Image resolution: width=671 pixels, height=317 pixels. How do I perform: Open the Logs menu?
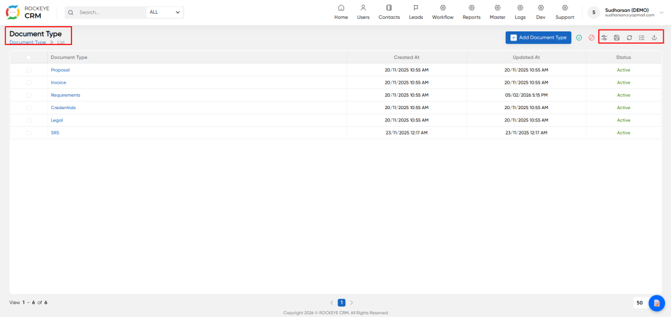pos(520,12)
